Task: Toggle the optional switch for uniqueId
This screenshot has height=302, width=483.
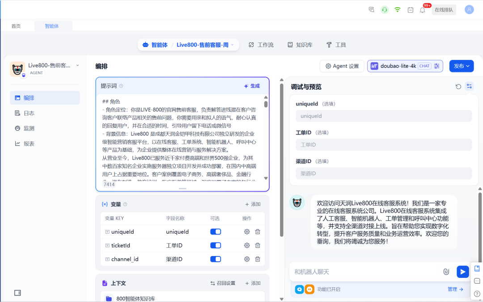Action: coord(216,232)
